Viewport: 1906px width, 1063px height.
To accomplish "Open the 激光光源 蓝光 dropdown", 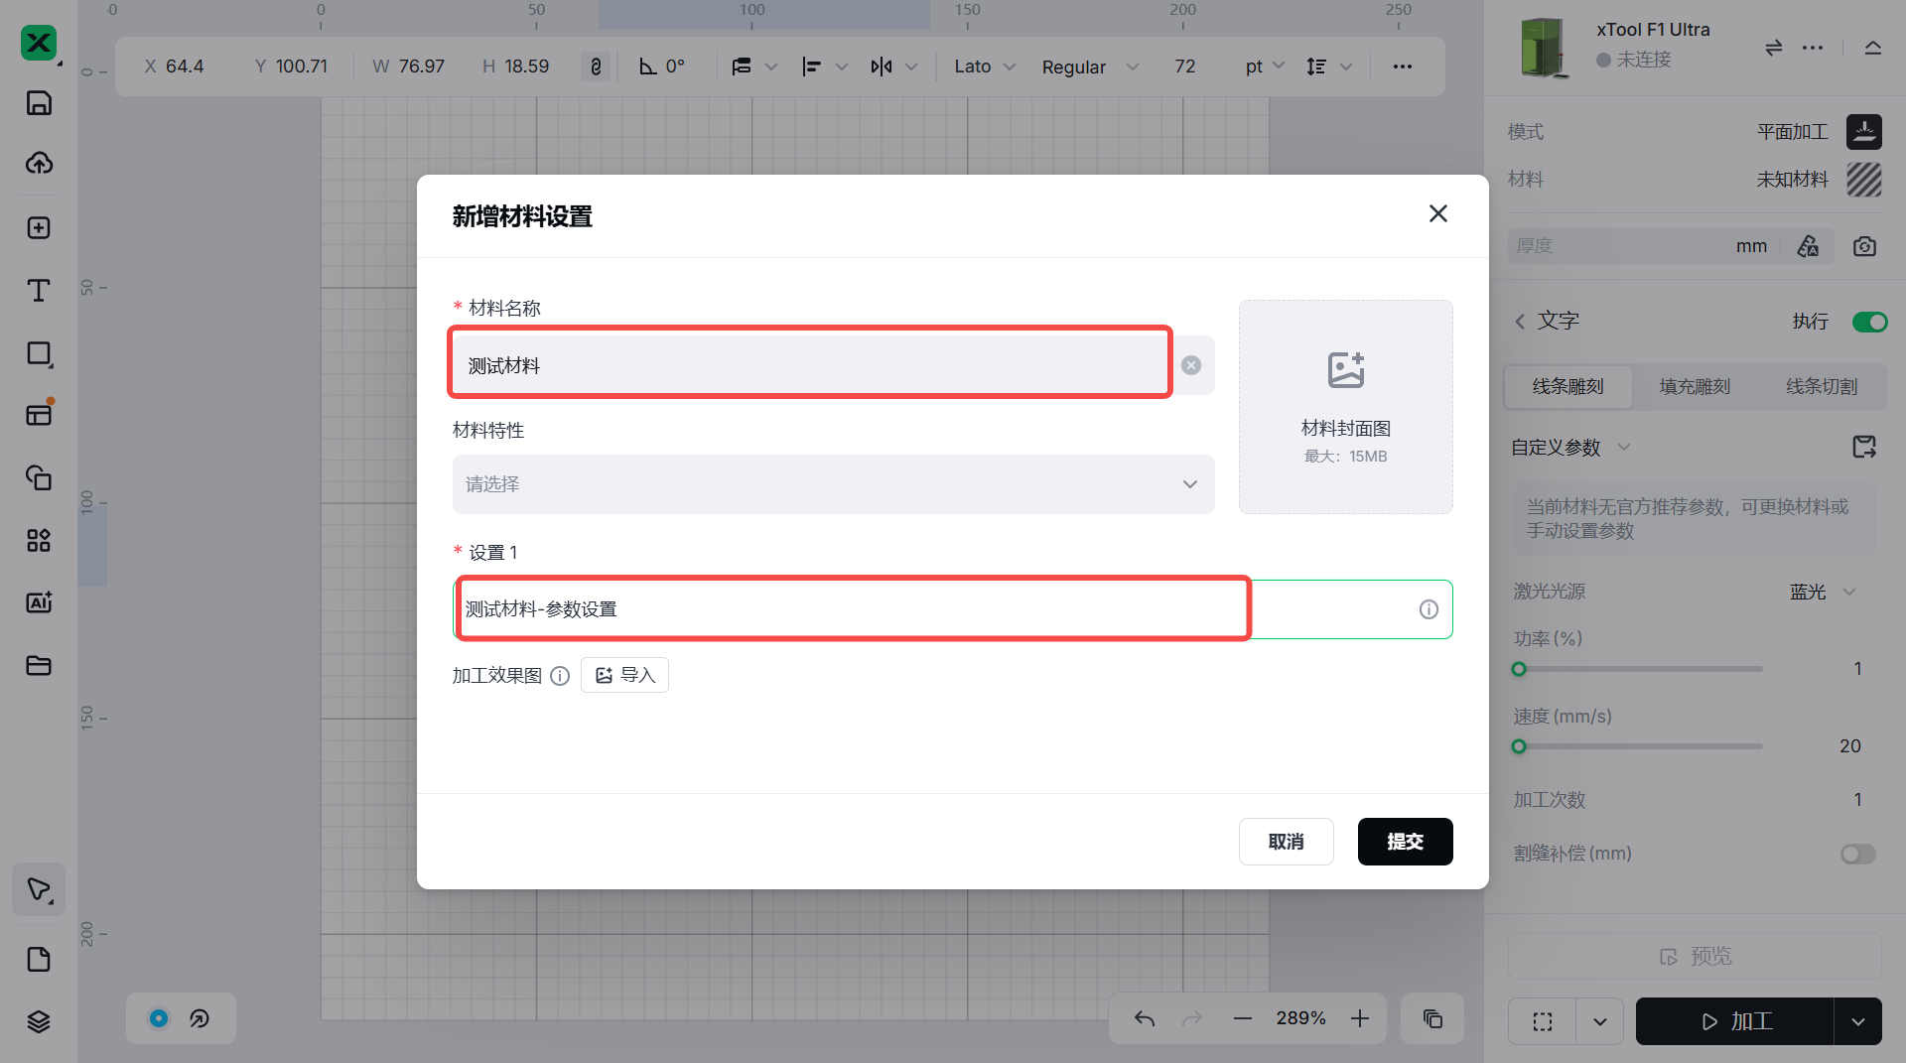I will click(1823, 593).
